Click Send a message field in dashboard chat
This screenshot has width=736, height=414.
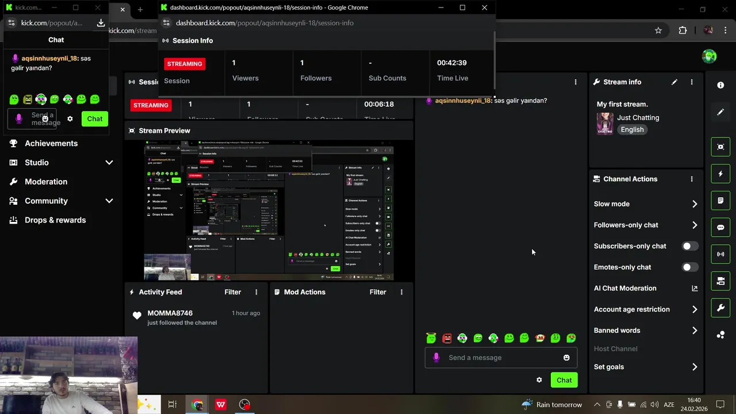[500, 358]
